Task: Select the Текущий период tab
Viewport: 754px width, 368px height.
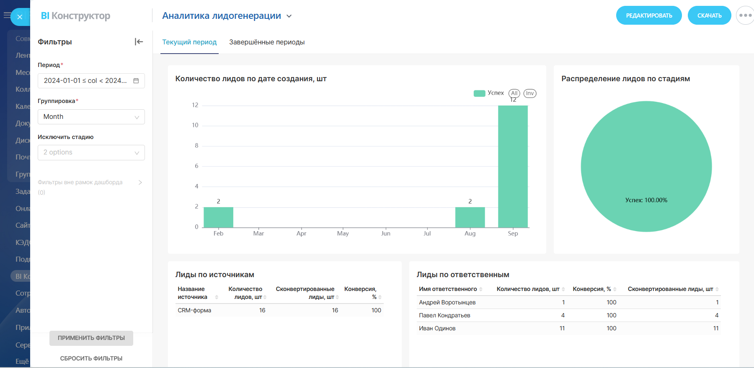Action: click(189, 42)
